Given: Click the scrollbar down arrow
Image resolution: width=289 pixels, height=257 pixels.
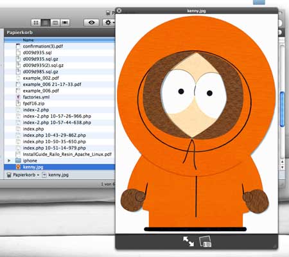Looking at the screenshot, I should 282,167.
